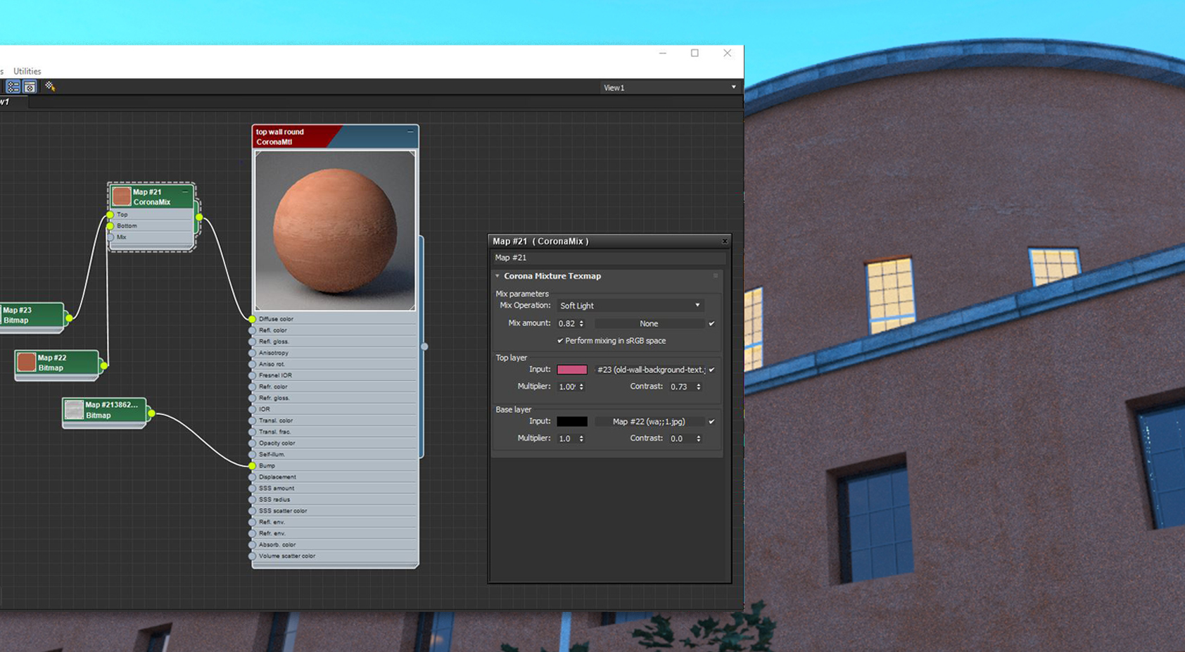Select the pick material from object tool
Viewport: 1185px width, 652px height.
click(50, 87)
